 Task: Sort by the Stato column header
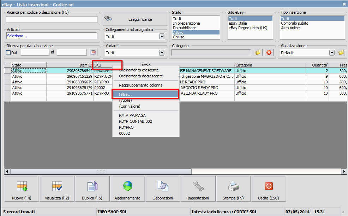coord(29,65)
